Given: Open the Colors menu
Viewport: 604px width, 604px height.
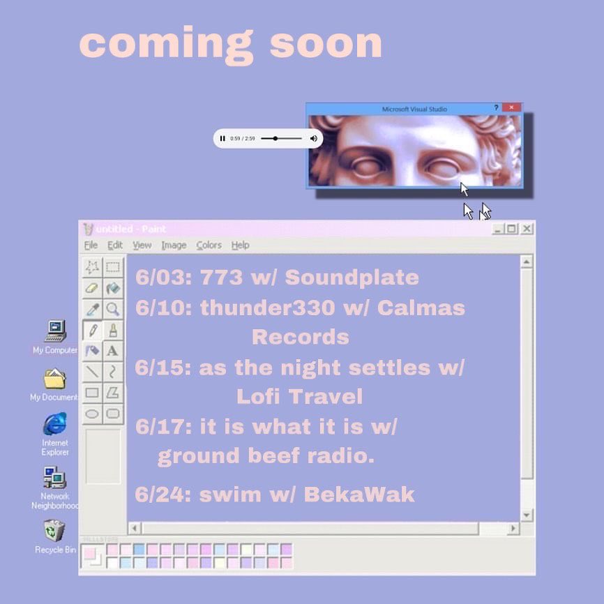Looking at the screenshot, I should click(x=209, y=246).
